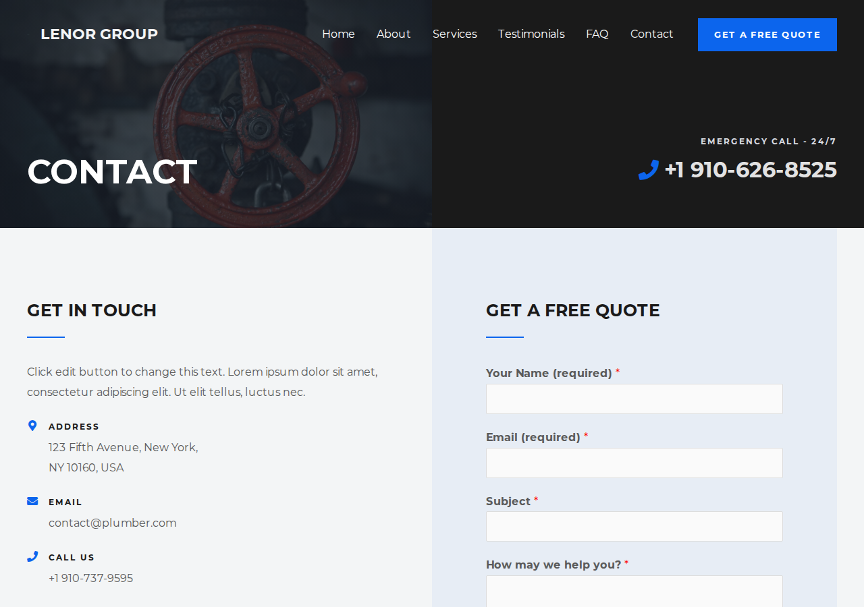Click the envelope Email icon
This screenshot has width=864, height=607.
[x=32, y=501]
